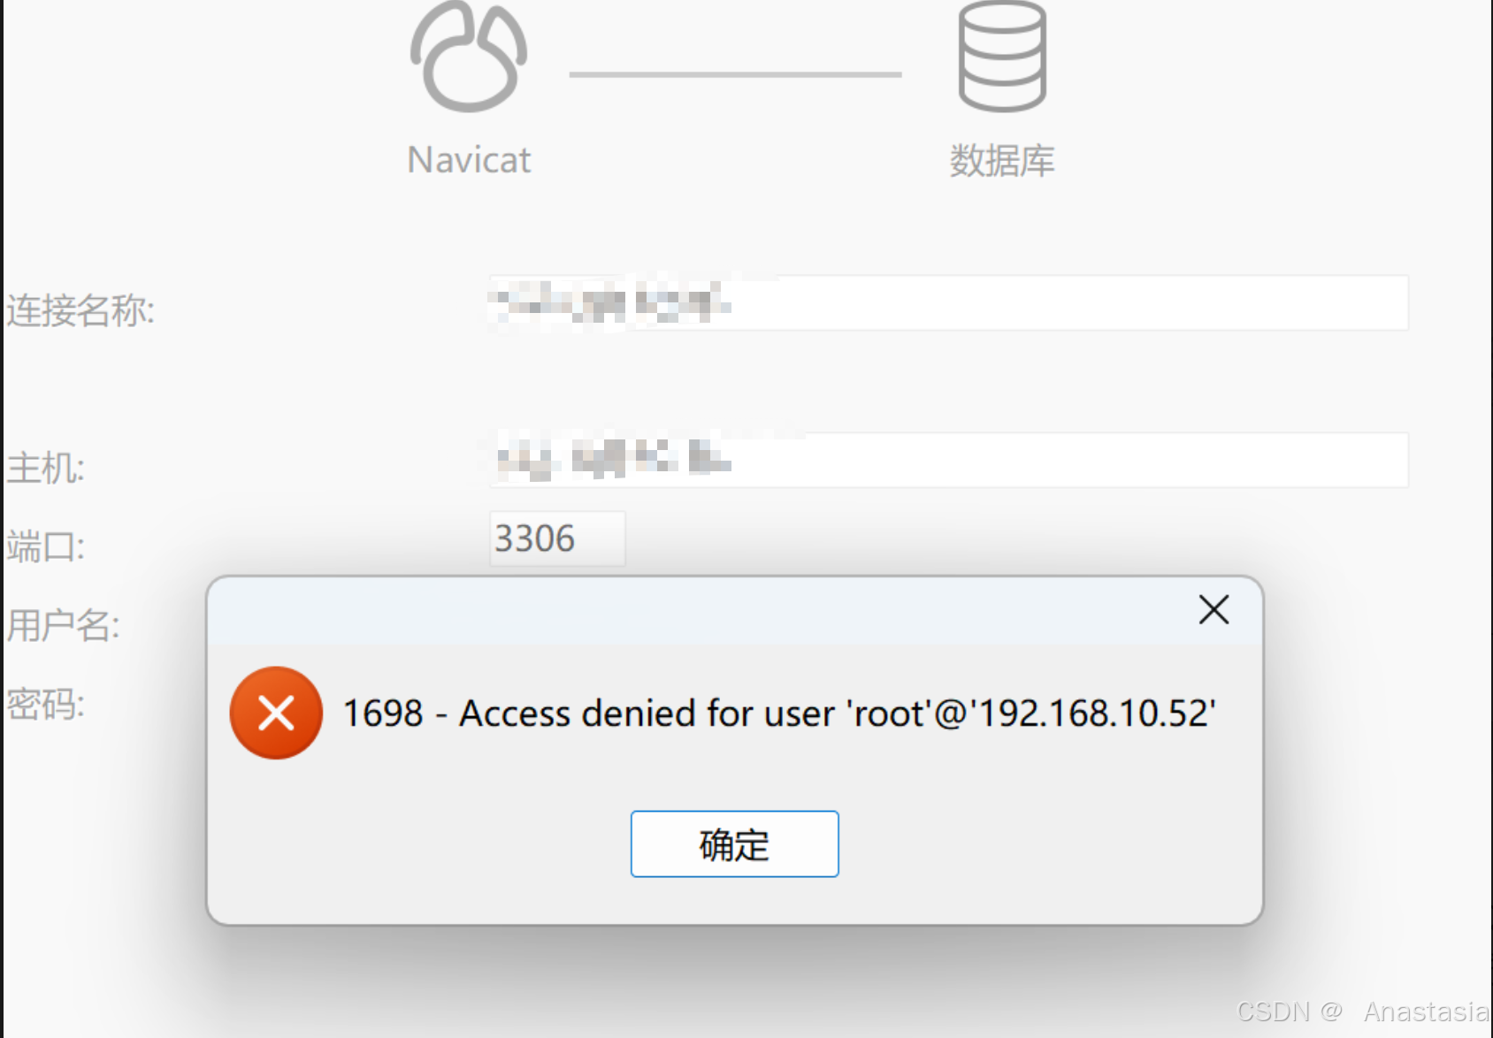The width and height of the screenshot is (1493, 1038).
Task: Click the line connecting Navicat and database
Action: coord(735,75)
